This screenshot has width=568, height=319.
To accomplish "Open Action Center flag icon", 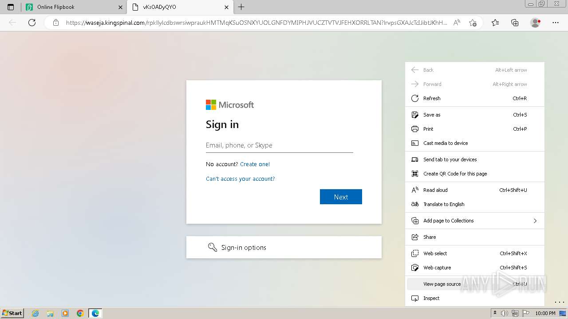I will 525,313.
